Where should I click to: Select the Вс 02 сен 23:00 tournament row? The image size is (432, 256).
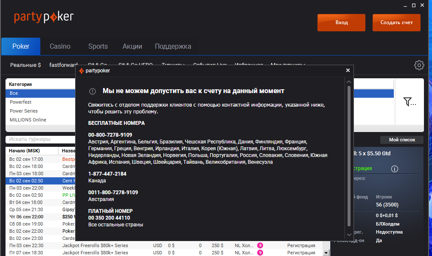click(x=40, y=238)
